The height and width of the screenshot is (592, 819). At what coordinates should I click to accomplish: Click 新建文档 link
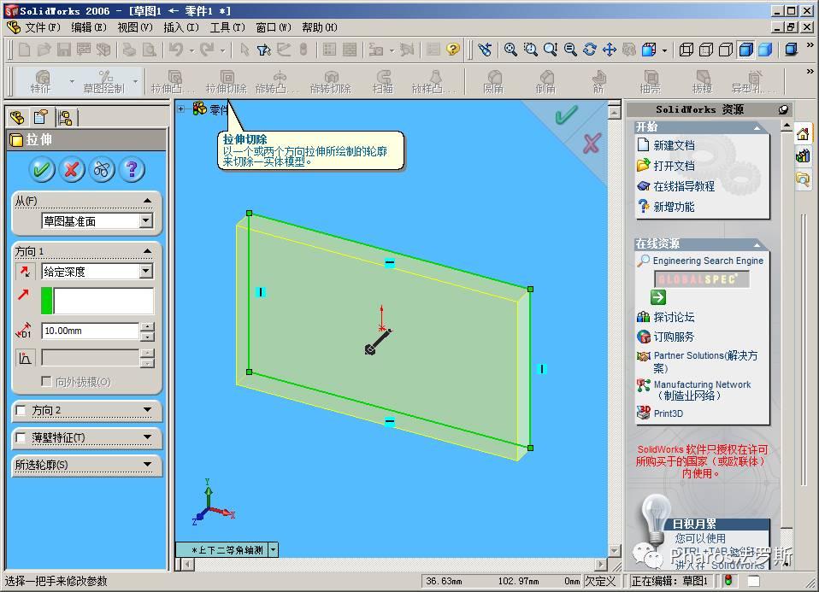coord(674,145)
